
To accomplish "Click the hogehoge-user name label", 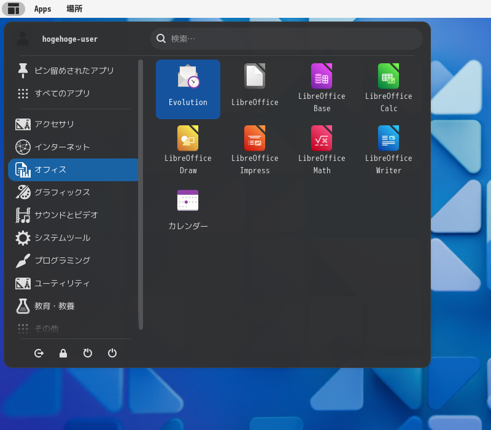I will point(70,39).
